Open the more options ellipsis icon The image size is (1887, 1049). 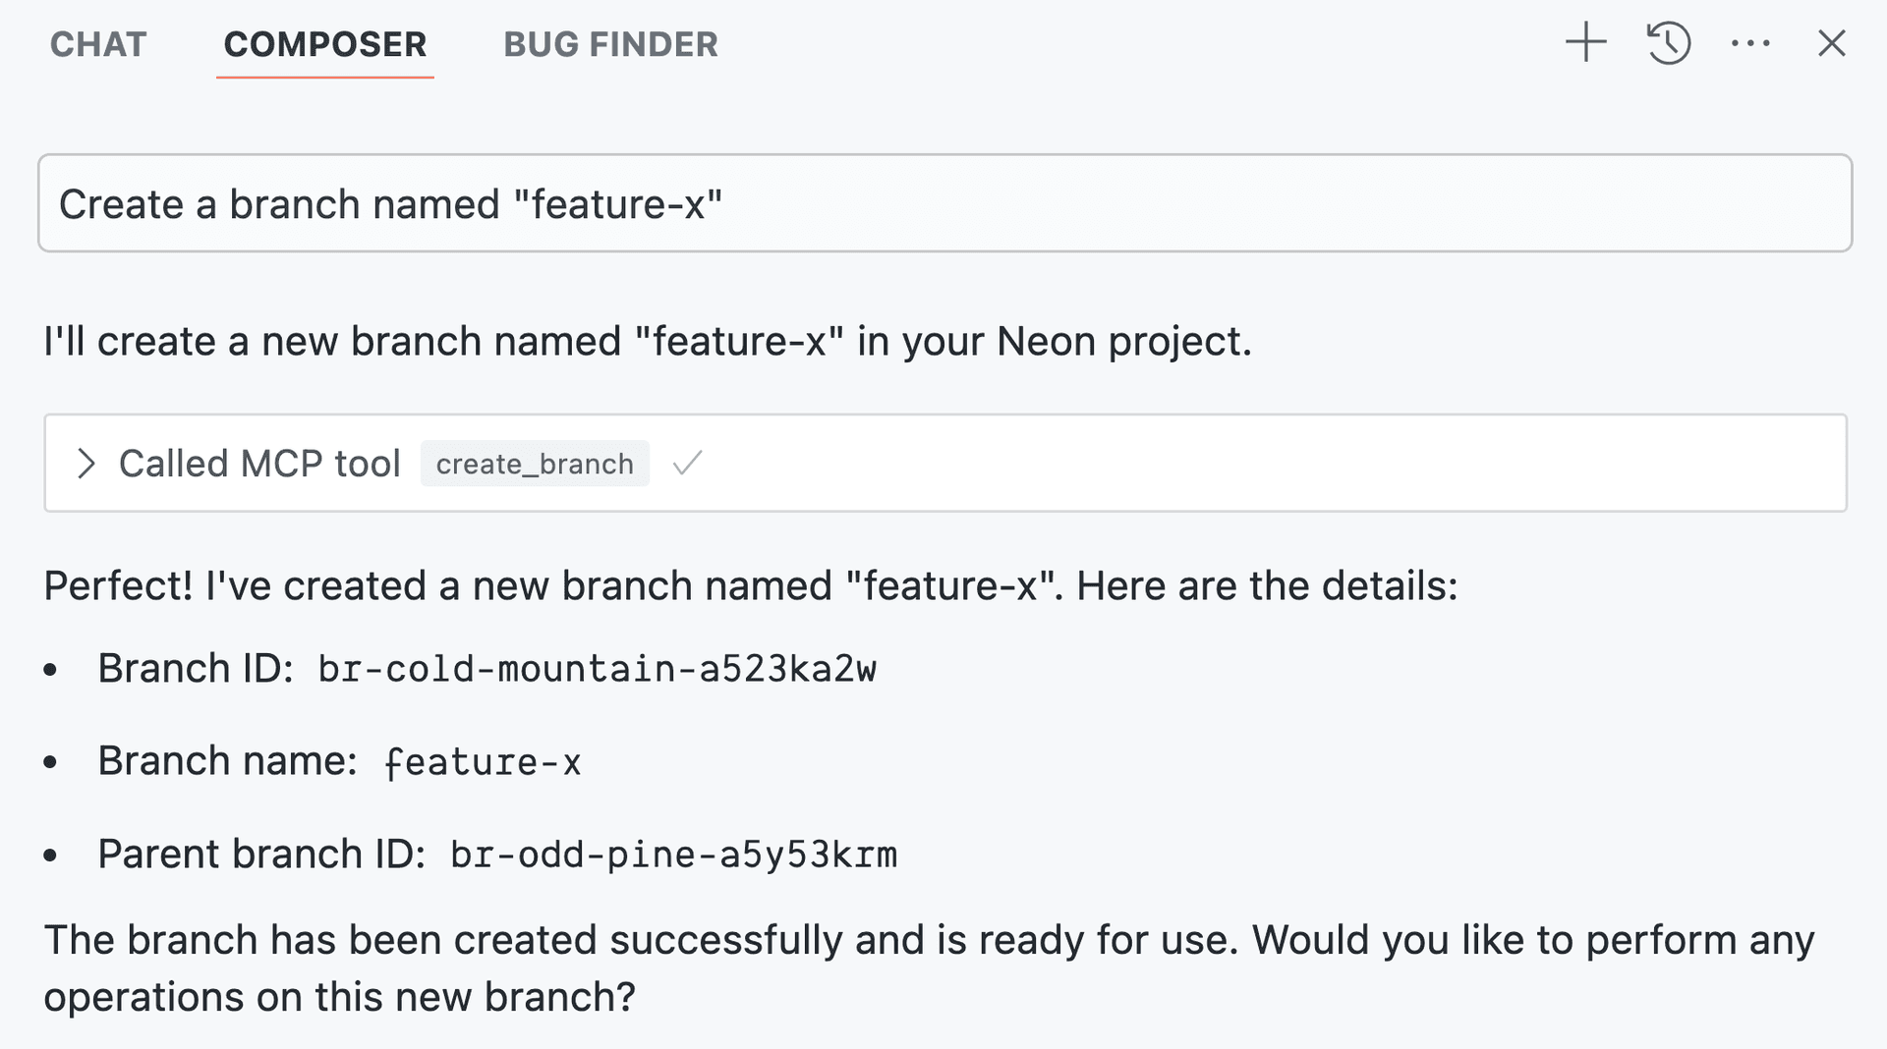tap(1750, 43)
